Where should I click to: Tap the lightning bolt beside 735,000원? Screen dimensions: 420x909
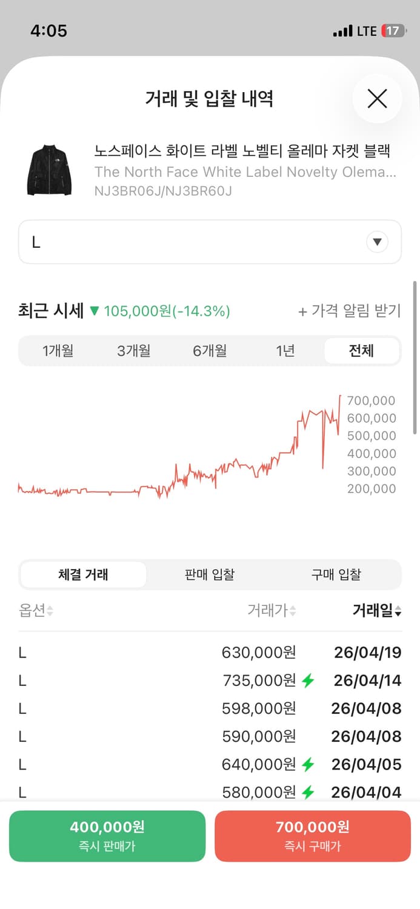309,680
